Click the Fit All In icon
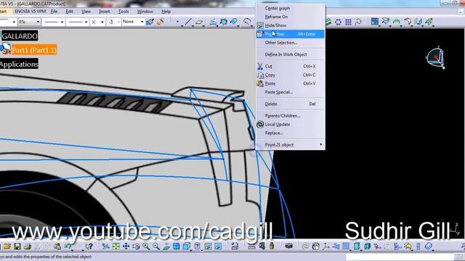The image size is (465, 261). point(116,246)
